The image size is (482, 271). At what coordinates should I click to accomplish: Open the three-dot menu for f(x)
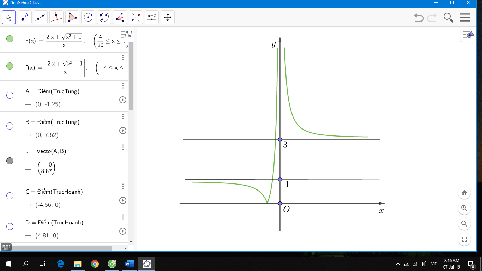pos(123,58)
